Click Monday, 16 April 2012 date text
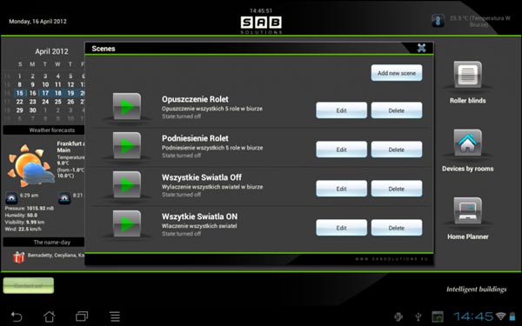The height and width of the screenshot is (326, 522). tap(37, 21)
